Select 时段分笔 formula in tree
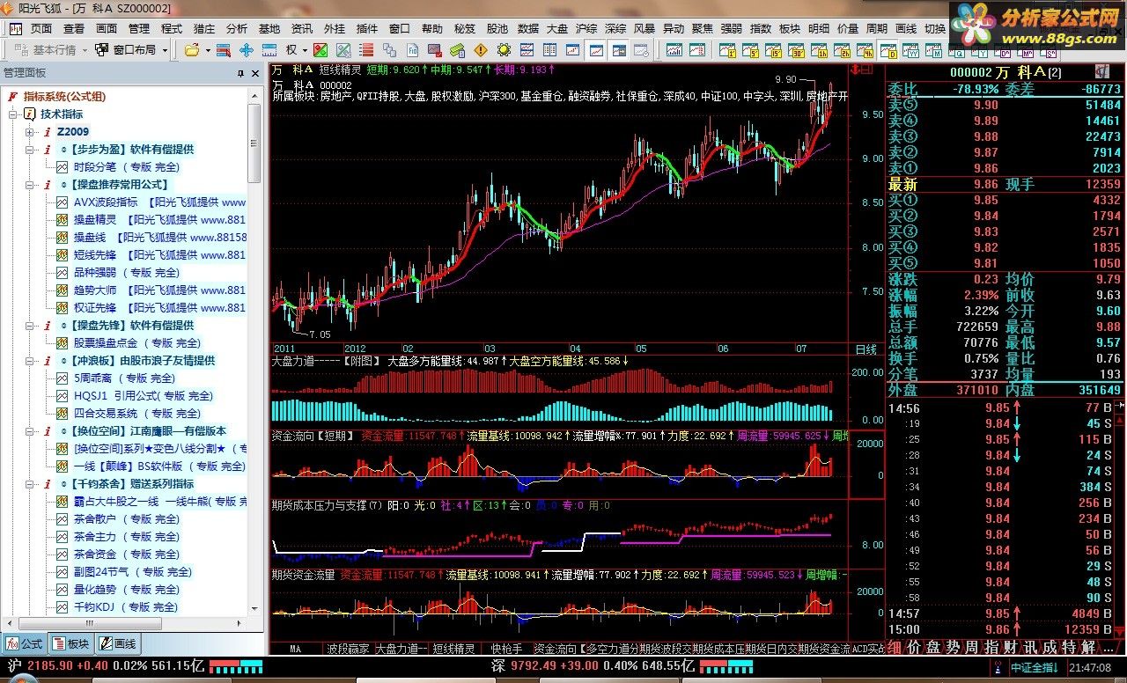 (x=127, y=166)
